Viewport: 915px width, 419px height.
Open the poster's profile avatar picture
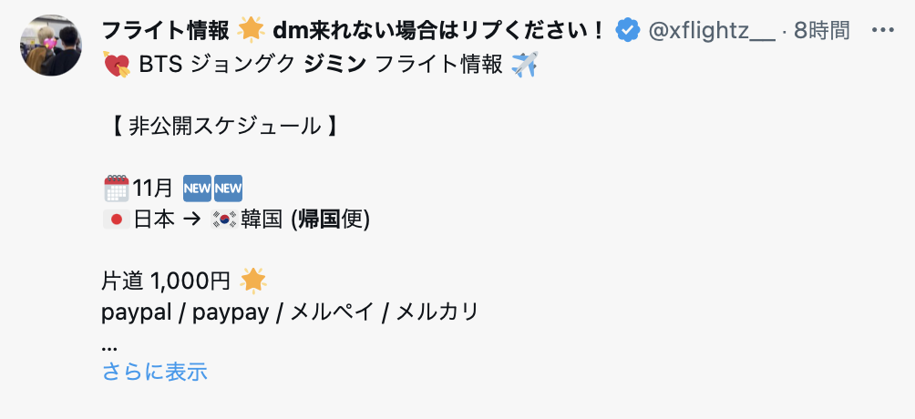(51, 45)
